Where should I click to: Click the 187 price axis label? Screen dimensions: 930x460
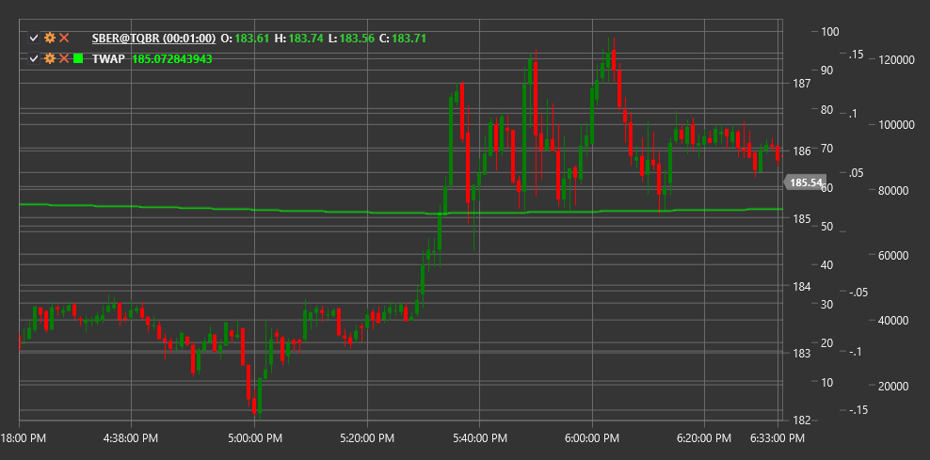(801, 84)
